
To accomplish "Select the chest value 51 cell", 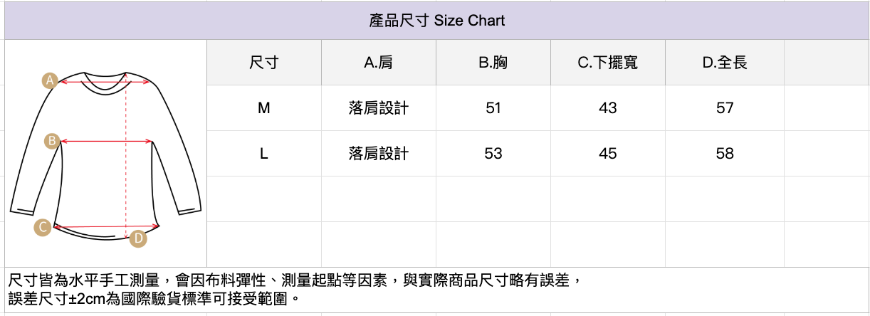I will point(493,108).
